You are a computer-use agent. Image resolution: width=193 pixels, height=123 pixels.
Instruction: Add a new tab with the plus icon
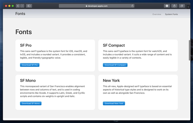pyautogui.click(x=188, y=7)
